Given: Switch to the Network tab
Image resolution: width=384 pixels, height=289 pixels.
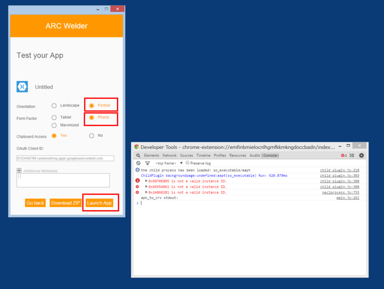Looking at the screenshot, I should [169, 156].
